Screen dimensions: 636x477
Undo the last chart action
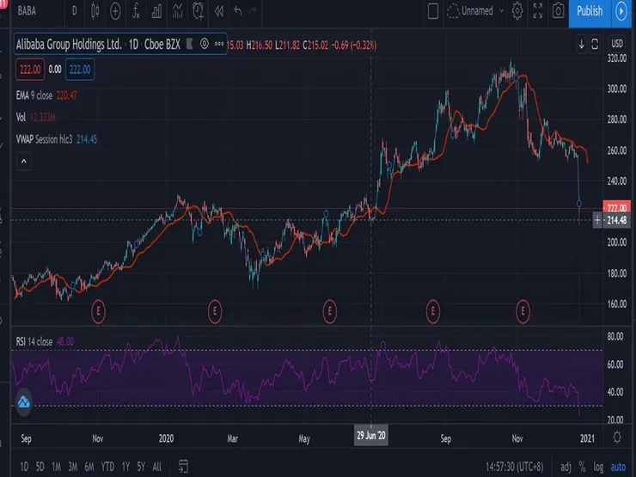(x=238, y=11)
